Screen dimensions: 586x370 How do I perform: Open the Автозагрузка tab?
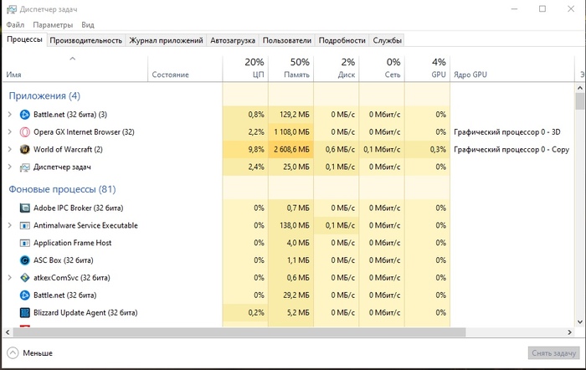tap(233, 40)
